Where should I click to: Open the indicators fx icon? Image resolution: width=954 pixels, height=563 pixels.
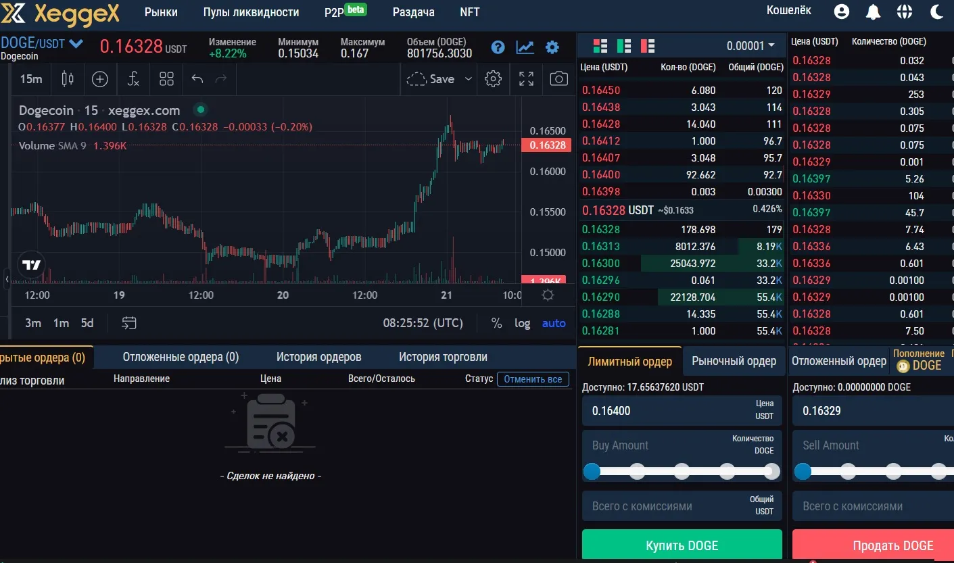[133, 79]
